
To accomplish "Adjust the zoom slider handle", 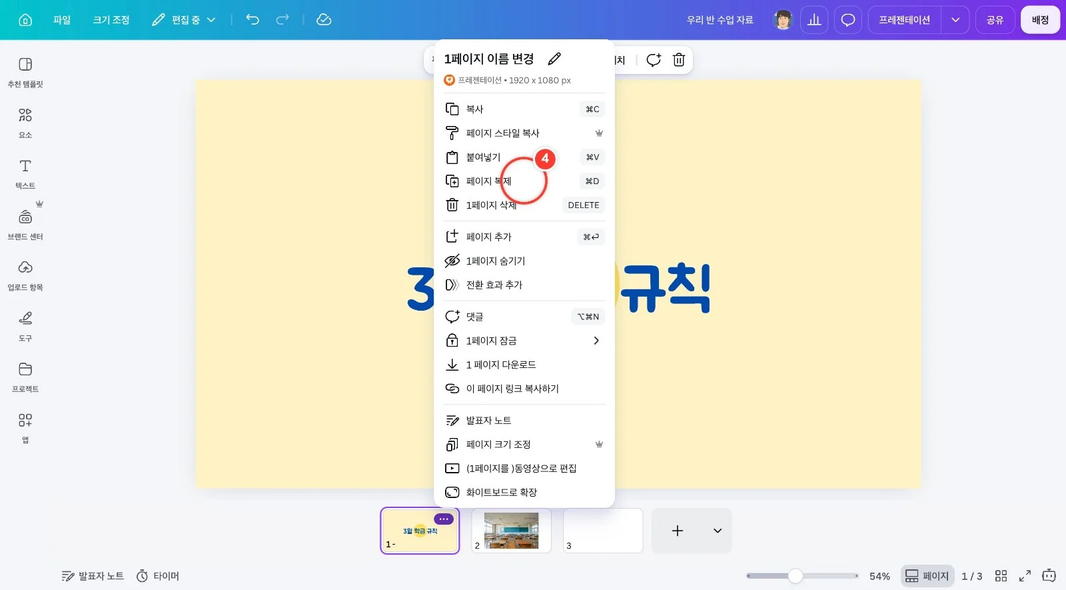I will (x=796, y=576).
